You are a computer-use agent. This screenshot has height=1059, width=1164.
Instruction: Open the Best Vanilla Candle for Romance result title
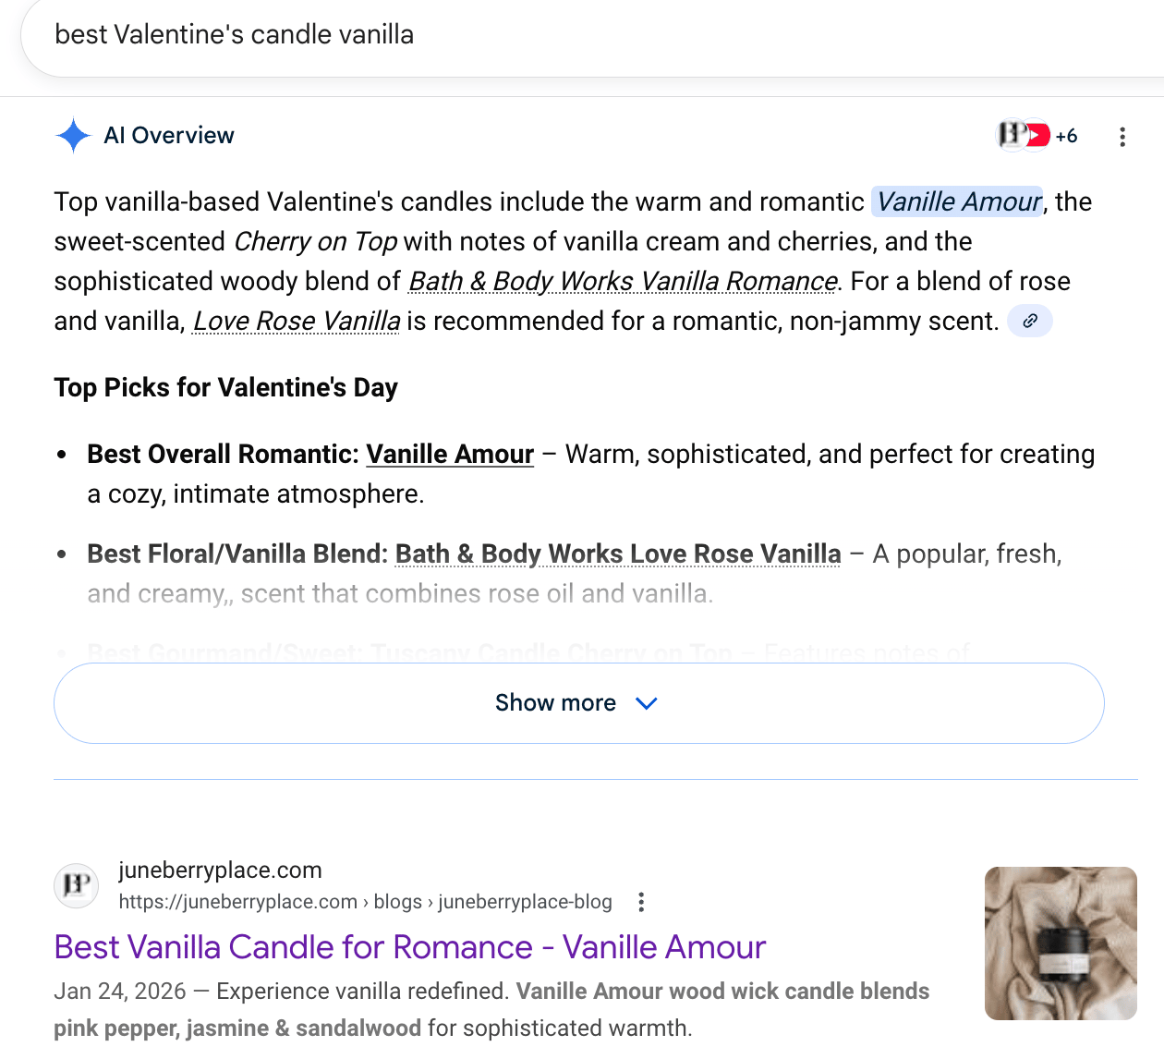(x=410, y=947)
